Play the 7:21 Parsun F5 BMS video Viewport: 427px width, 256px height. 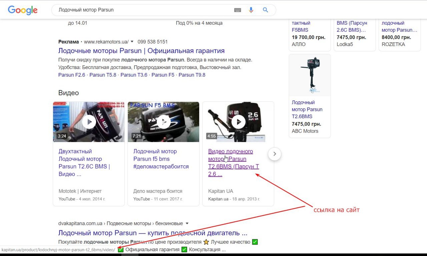click(163, 122)
